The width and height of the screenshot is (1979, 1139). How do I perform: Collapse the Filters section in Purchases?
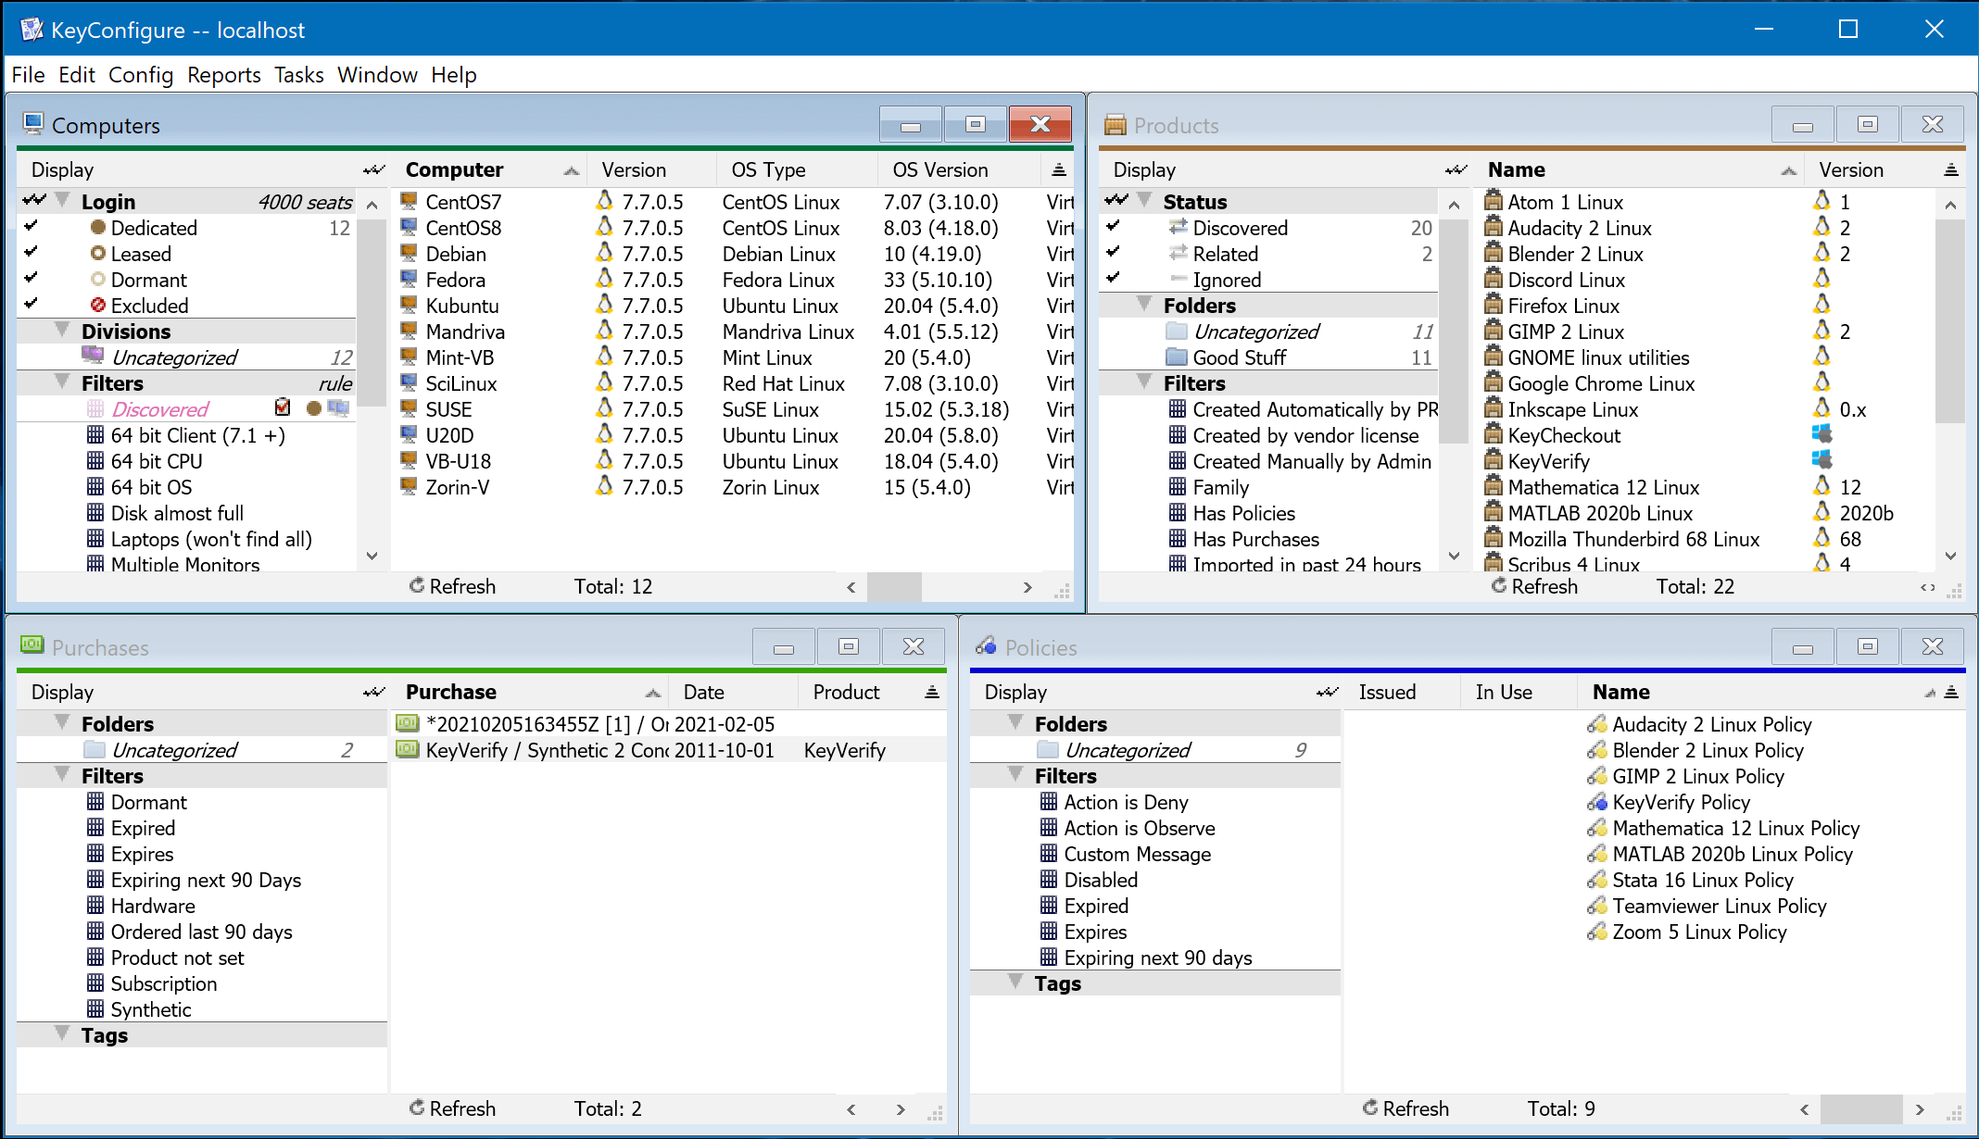(x=61, y=775)
